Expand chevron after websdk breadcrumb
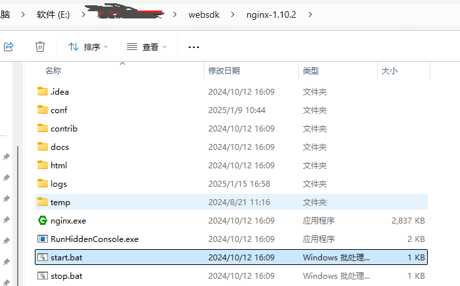This screenshot has height=286, width=460. [x=233, y=14]
